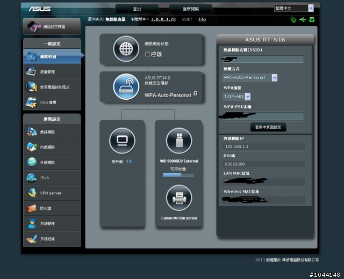The height and width of the screenshot is (279, 344).
Task: Click the SSID link in status bar
Action: (x=202, y=19)
